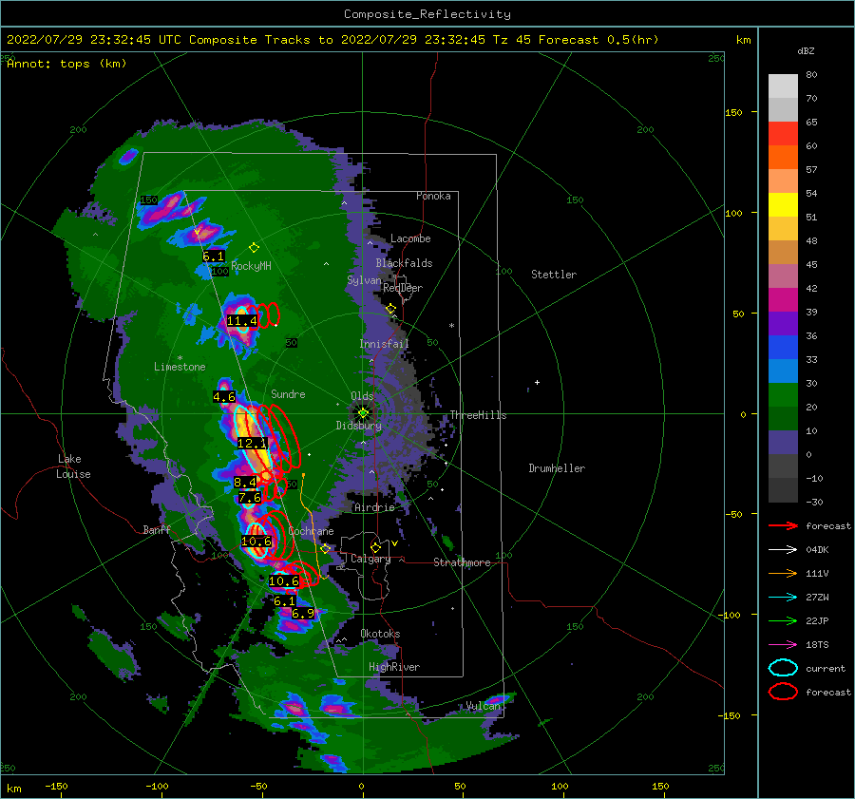Click the radar center marker near Olds
The height and width of the screenshot is (799, 855).
363,413
